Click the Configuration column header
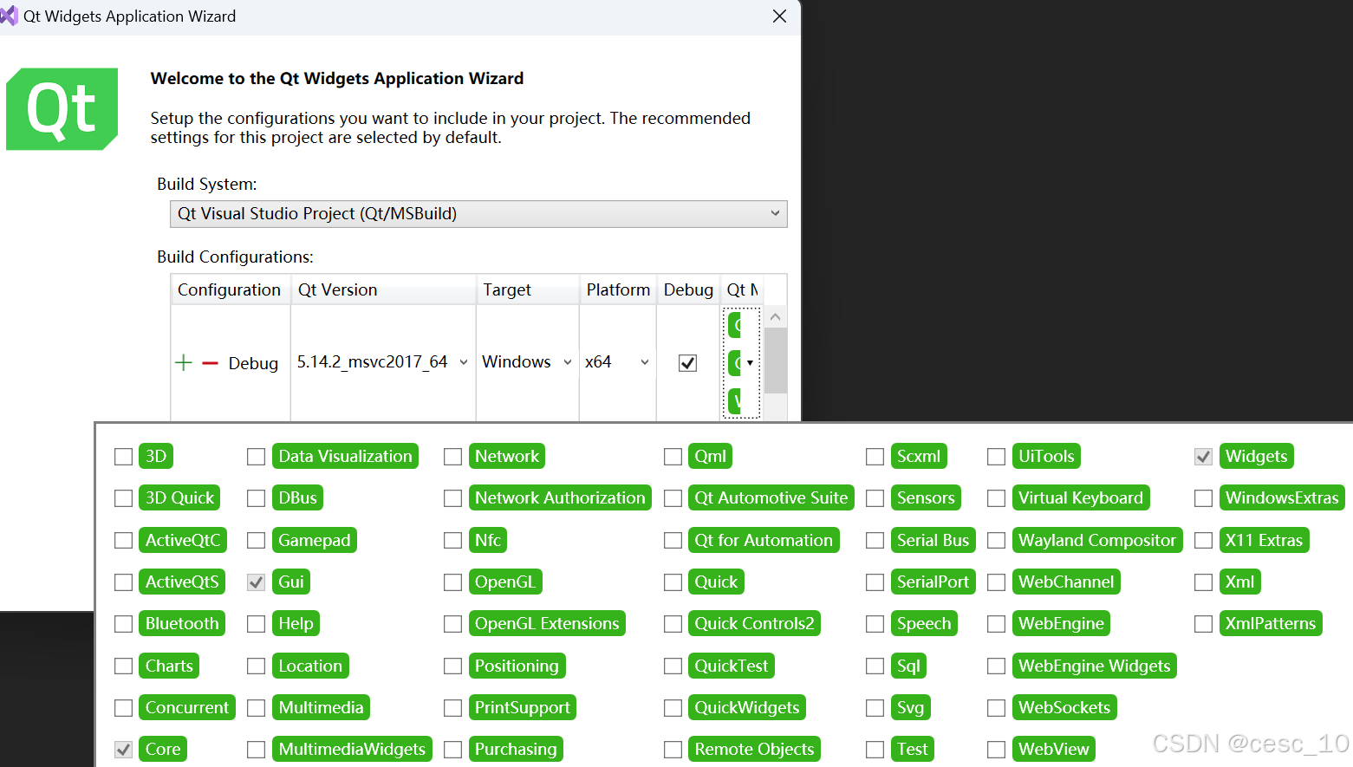This screenshot has height=767, width=1353. (x=230, y=289)
